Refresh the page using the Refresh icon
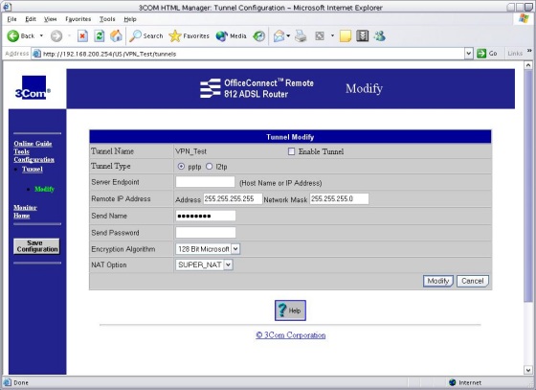 tap(100, 35)
